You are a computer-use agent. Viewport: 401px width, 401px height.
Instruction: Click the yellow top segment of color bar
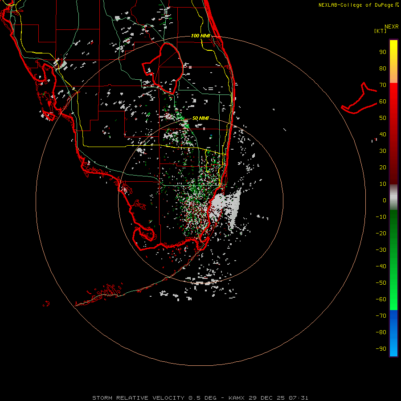393,61
